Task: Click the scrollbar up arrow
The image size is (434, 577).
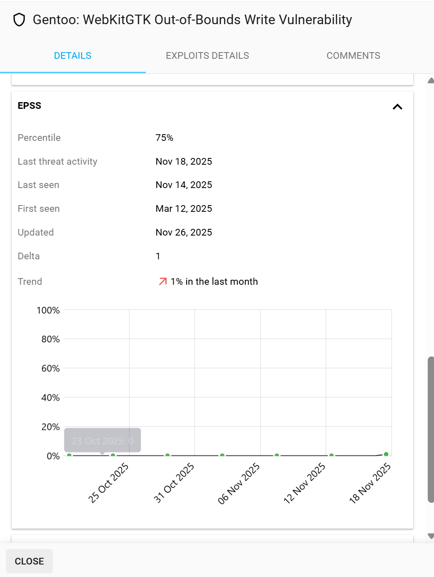Action: (431, 80)
